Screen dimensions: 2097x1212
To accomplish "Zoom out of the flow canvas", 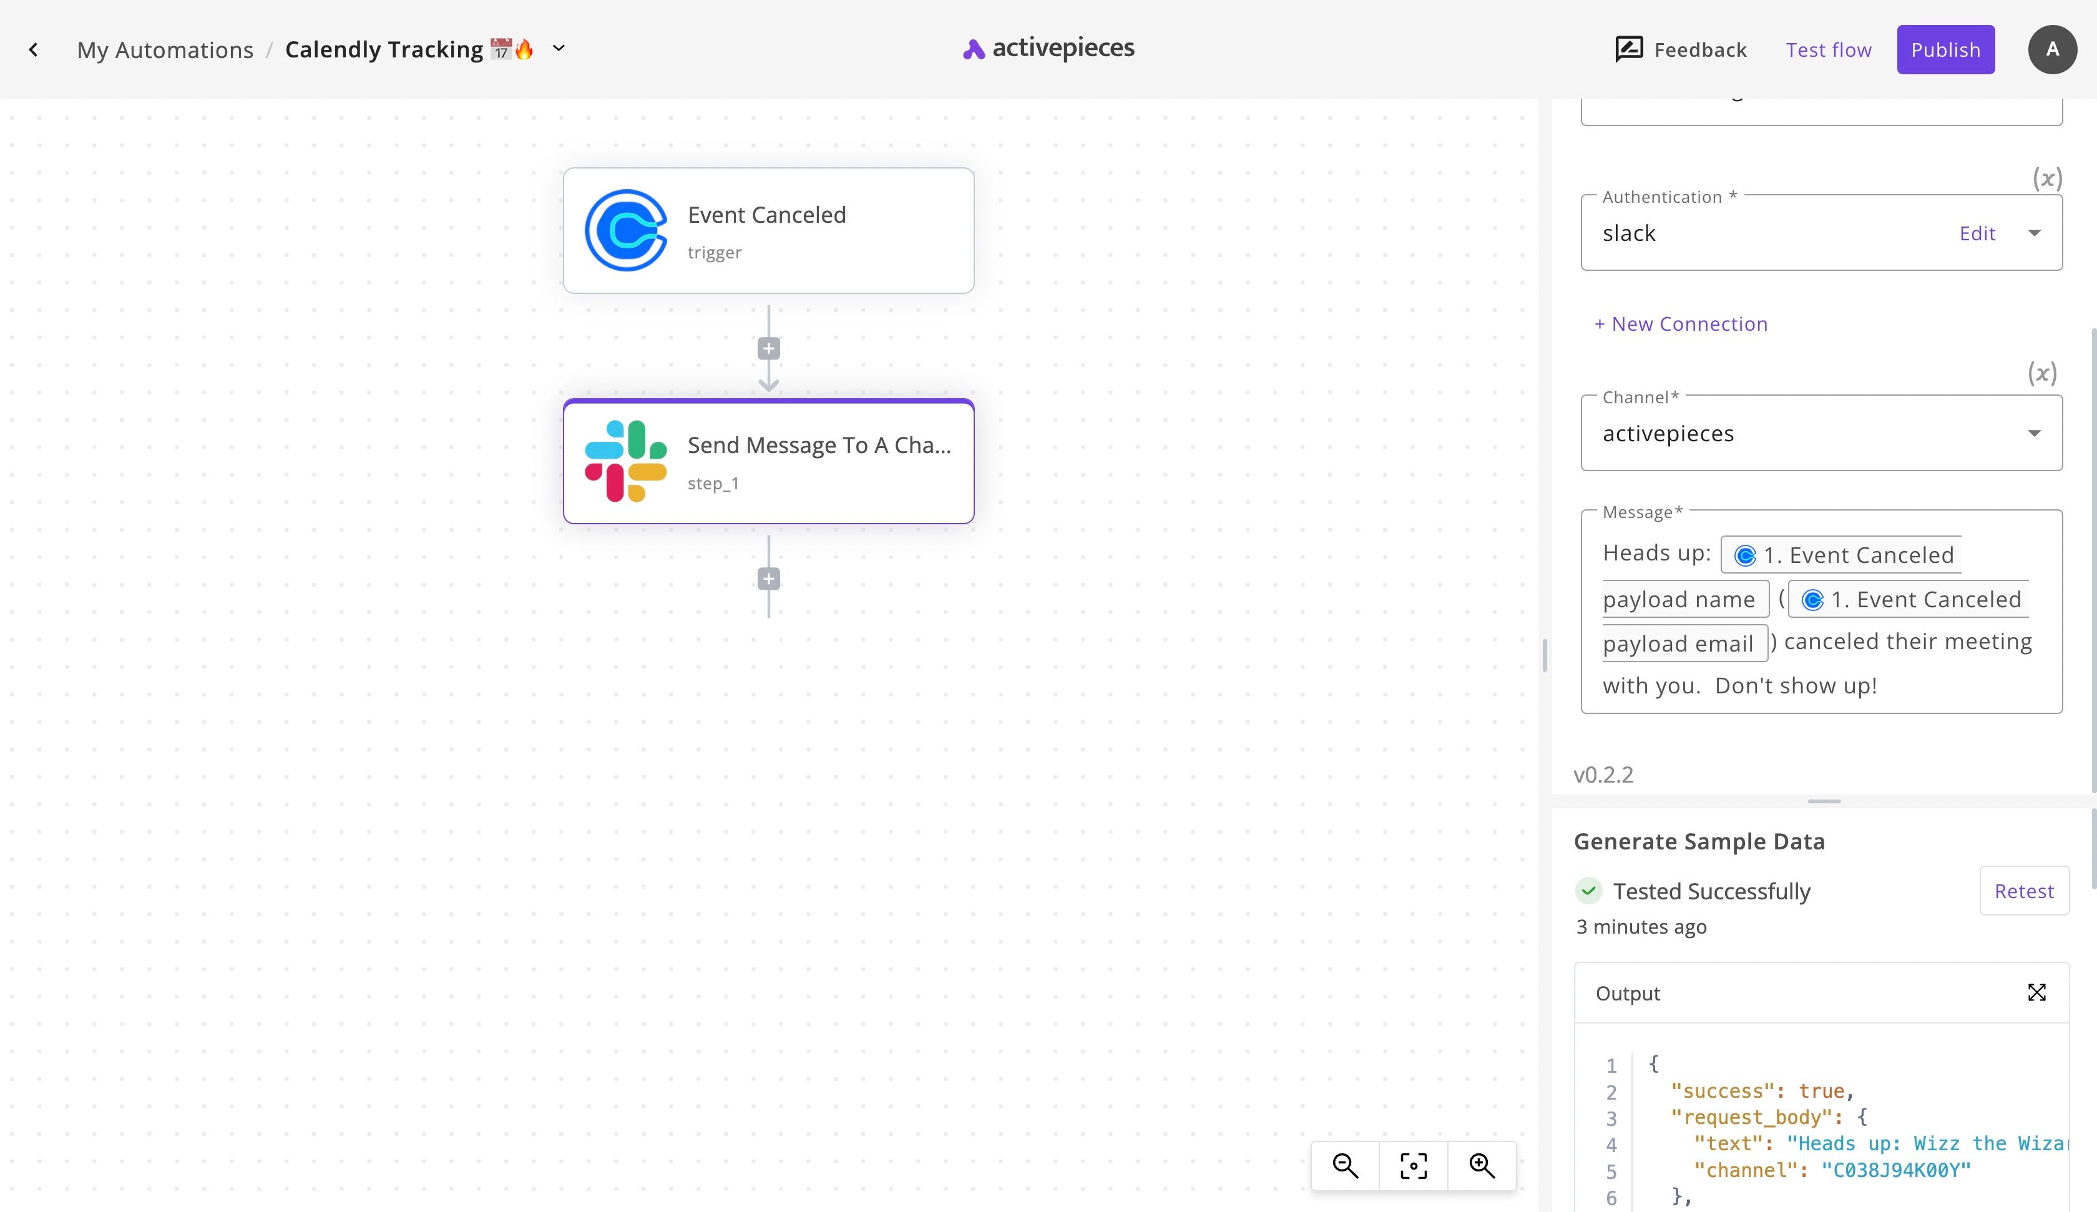I will (x=1345, y=1165).
